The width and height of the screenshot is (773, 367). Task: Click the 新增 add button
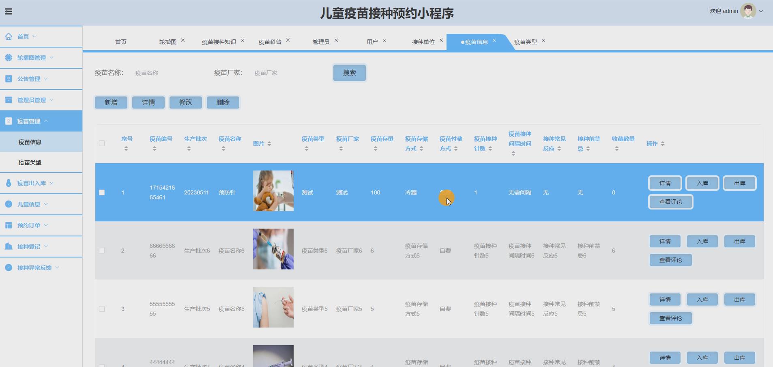pos(111,102)
